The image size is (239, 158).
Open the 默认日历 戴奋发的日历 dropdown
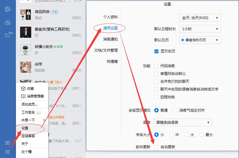click(x=200, y=40)
